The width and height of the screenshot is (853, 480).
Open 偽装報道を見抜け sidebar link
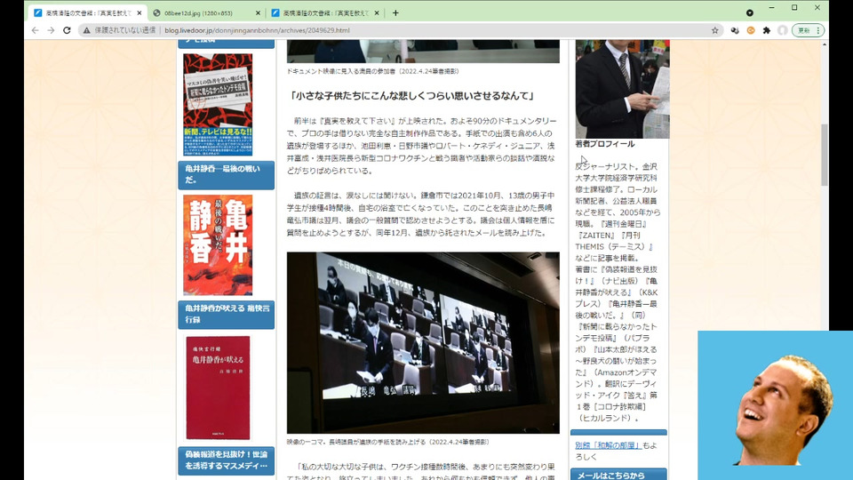click(227, 460)
